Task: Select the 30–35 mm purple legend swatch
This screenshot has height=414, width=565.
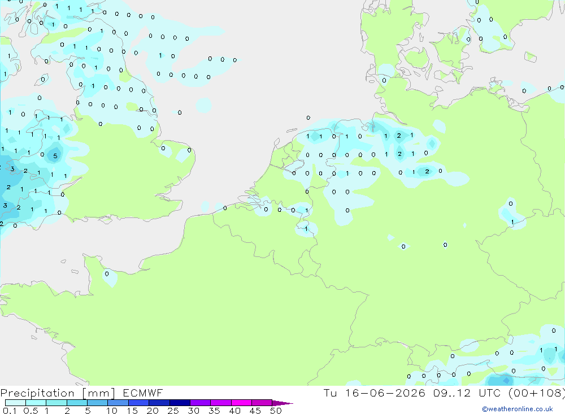Action: [201, 403]
